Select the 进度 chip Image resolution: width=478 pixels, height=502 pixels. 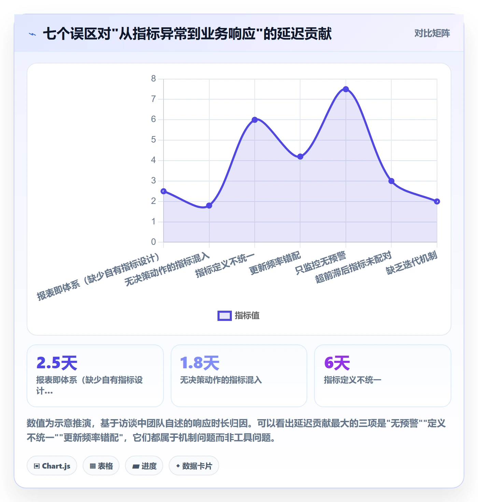point(144,466)
